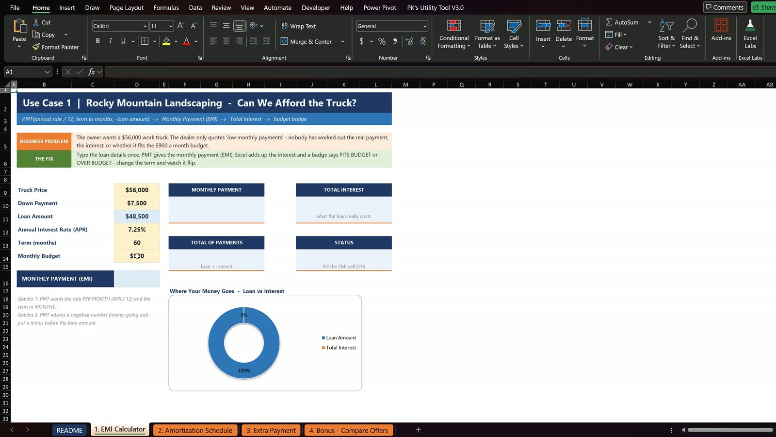Open the Excel Labs add-in
Screen dimensions: 776x437
(x=750, y=34)
